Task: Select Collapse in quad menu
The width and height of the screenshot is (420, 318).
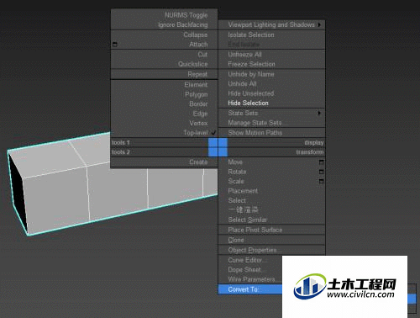Action: [196, 34]
